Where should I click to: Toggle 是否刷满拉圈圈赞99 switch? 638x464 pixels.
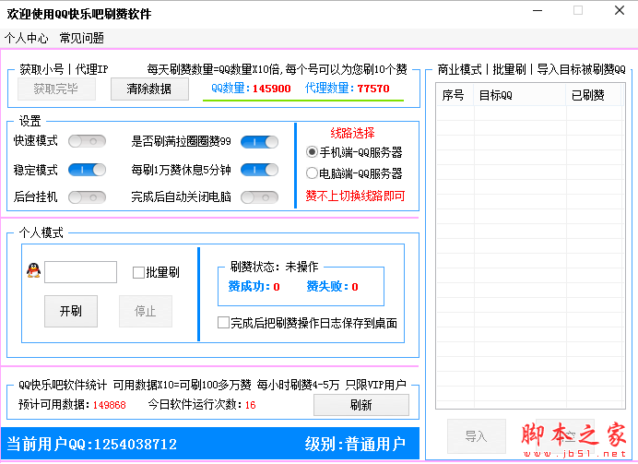point(260,142)
